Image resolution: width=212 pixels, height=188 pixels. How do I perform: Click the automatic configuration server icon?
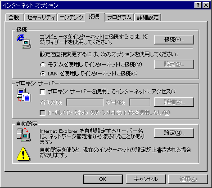[24, 135]
